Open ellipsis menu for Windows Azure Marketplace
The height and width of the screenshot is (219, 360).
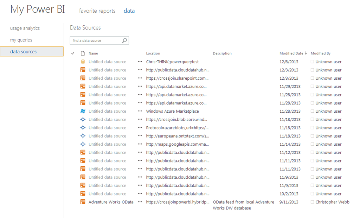(x=140, y=111)
